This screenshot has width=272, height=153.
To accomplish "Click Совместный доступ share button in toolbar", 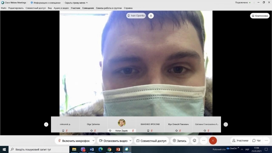I will 151,141.
